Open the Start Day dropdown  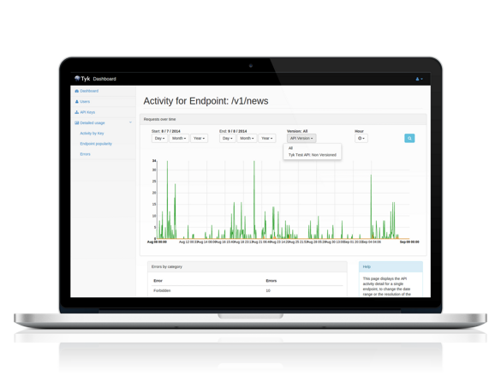pyautogui.click(x=159, y=139)
